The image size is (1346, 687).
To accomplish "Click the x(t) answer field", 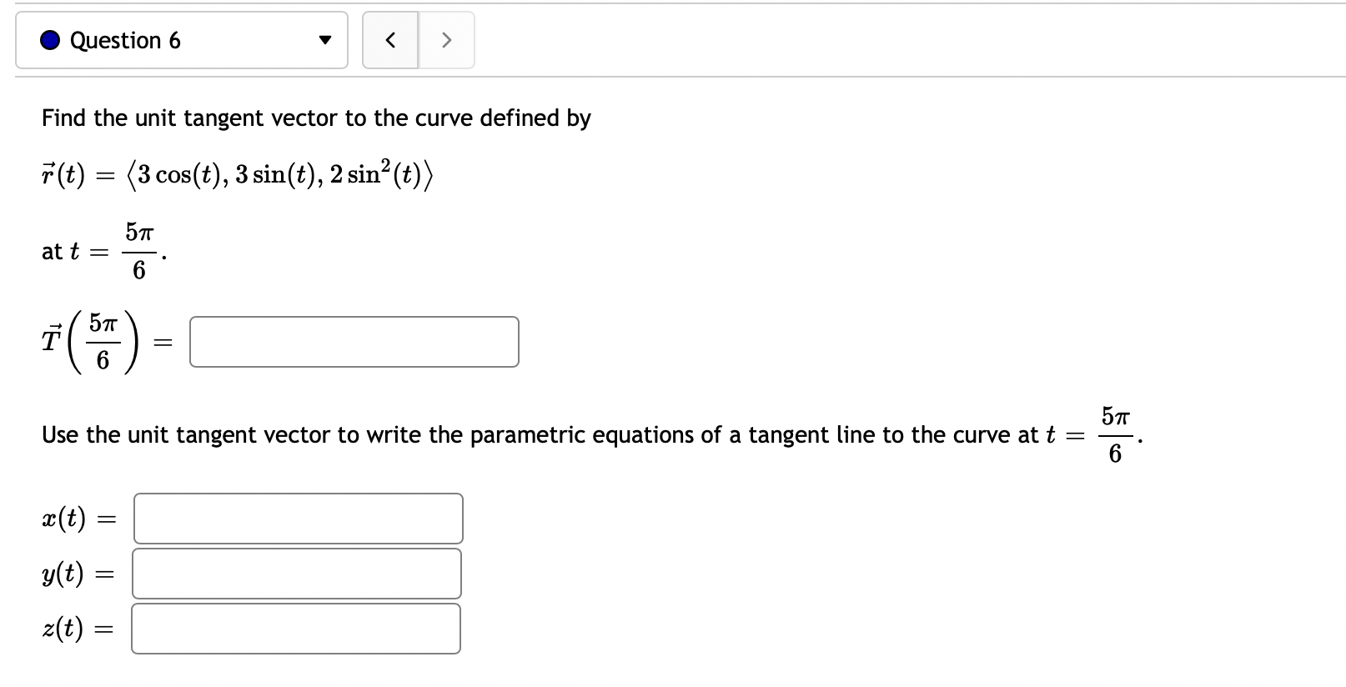I will pos(298,518).
